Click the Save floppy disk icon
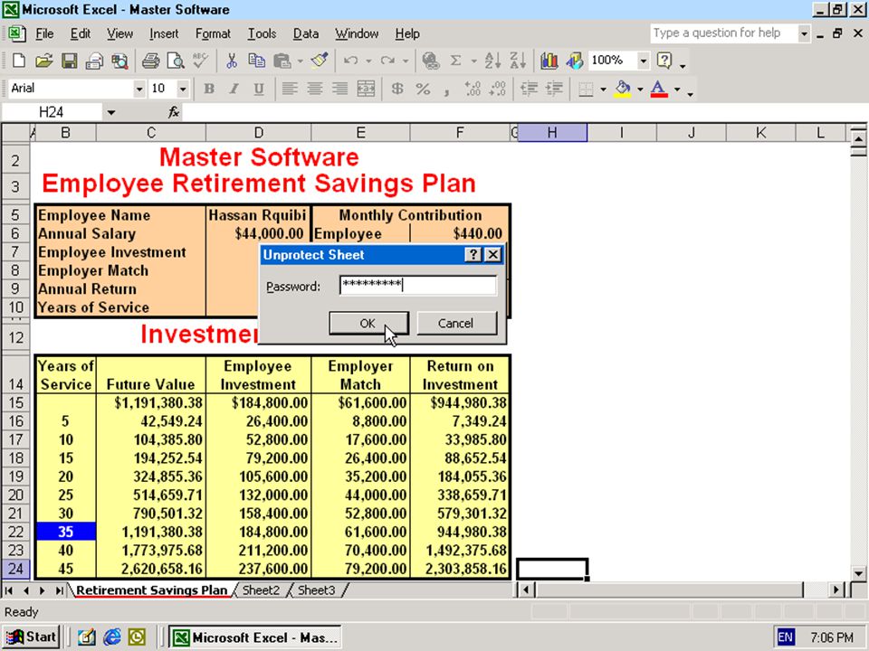The image size is (869, 651). [70, 61]
